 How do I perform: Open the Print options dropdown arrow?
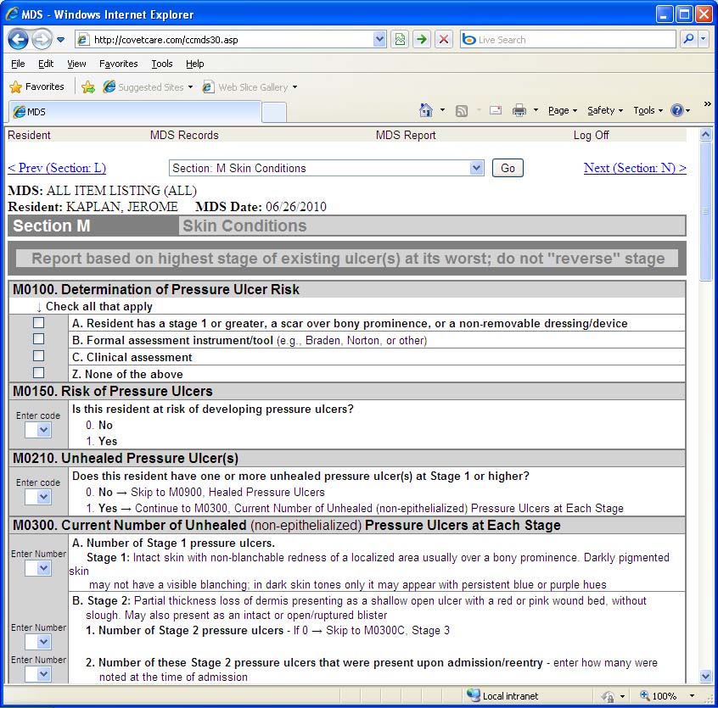536,110
